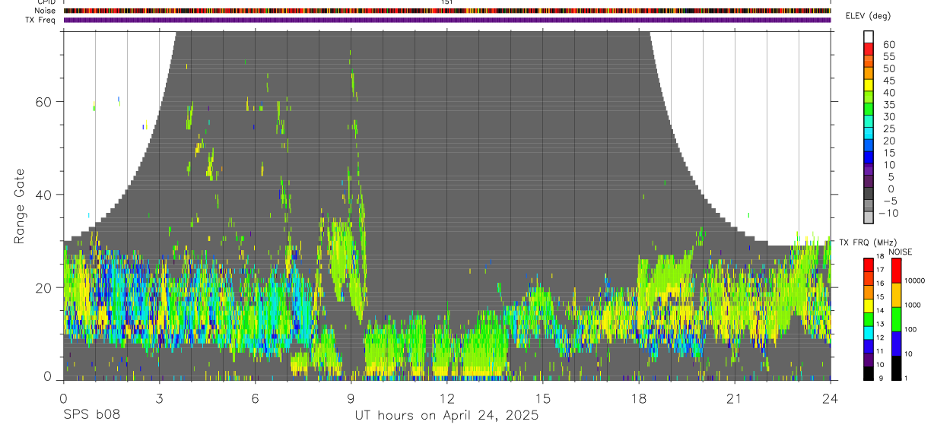
Task: Click the ELEV (deg) legend title
Action: [868, 16]
